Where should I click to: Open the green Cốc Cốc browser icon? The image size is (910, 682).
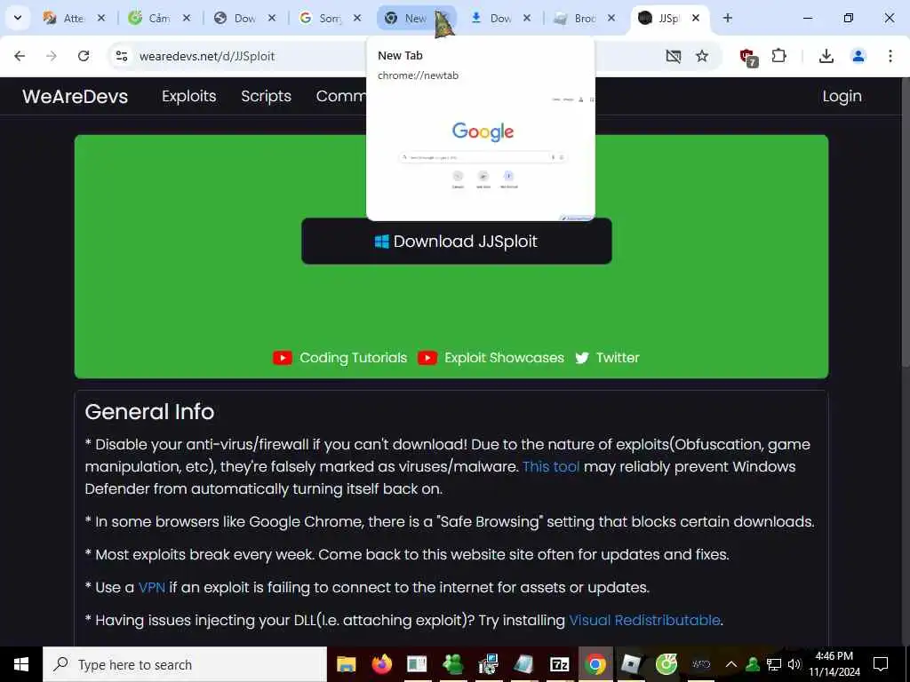click(x=666, y=664)
